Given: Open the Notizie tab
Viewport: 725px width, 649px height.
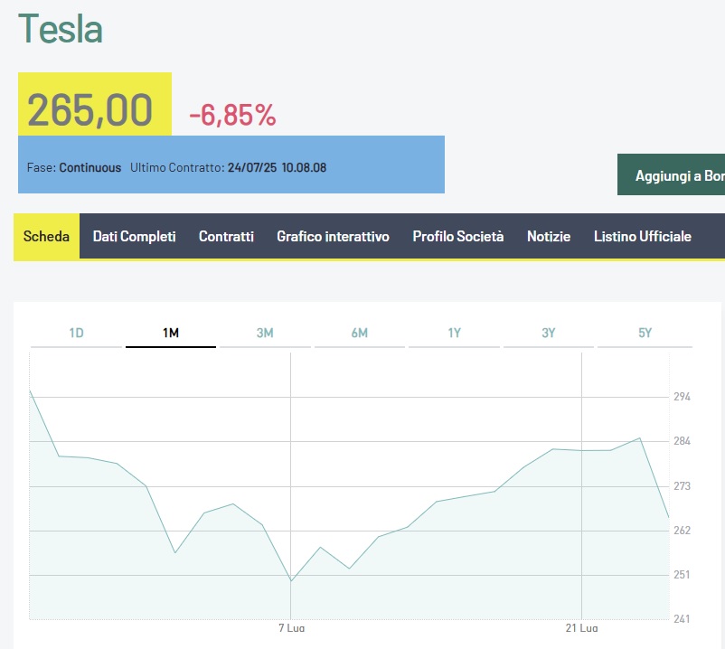Looking at the screenshot, I should tap(549, 236).
